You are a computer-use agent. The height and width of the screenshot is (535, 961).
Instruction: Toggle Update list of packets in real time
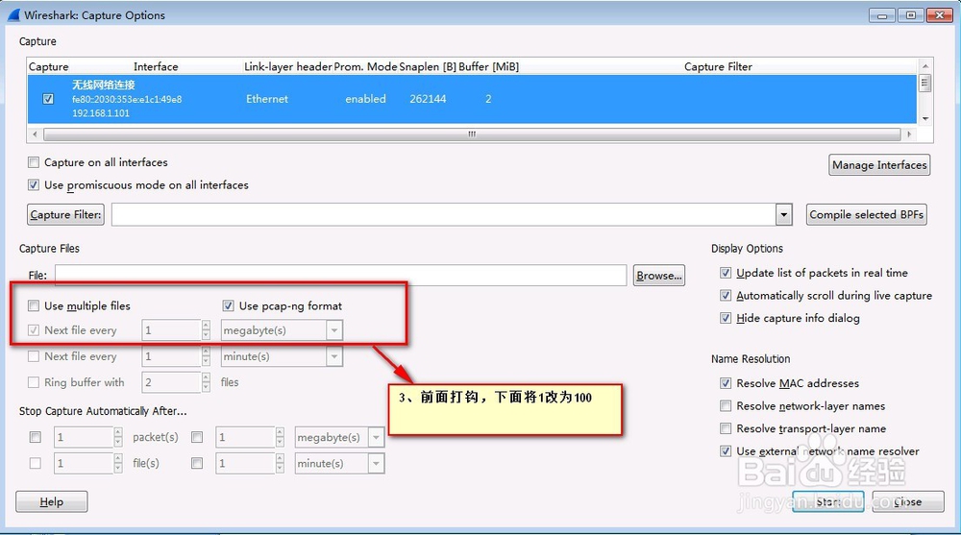[726, 273]
